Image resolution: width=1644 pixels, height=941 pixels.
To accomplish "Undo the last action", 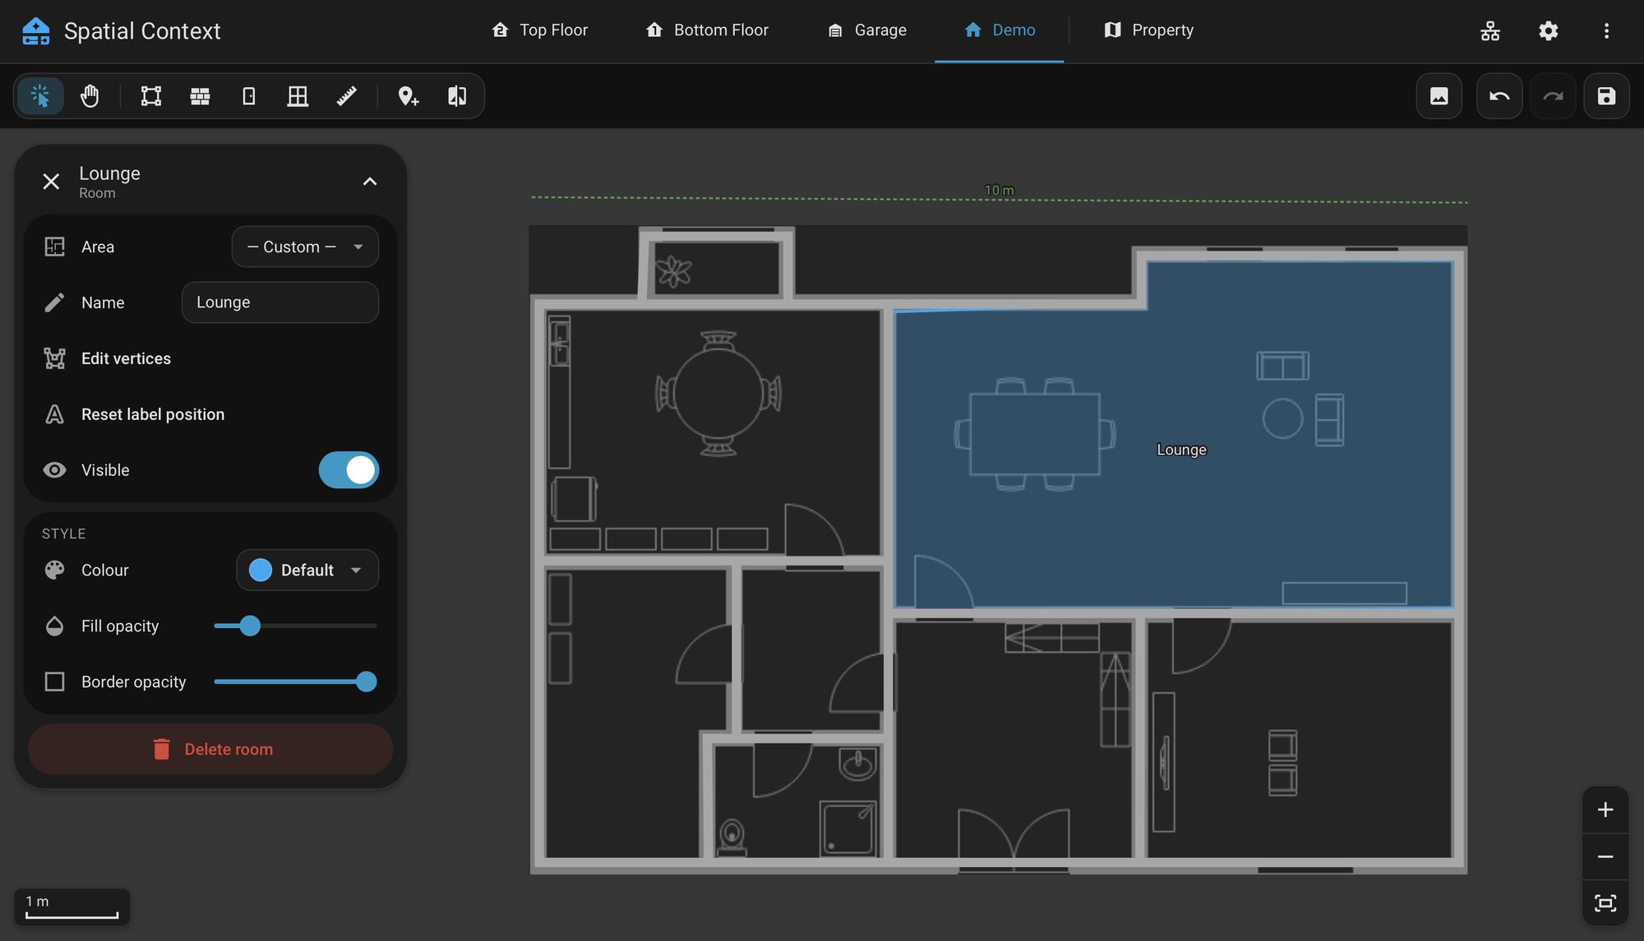I will 1499,96.
